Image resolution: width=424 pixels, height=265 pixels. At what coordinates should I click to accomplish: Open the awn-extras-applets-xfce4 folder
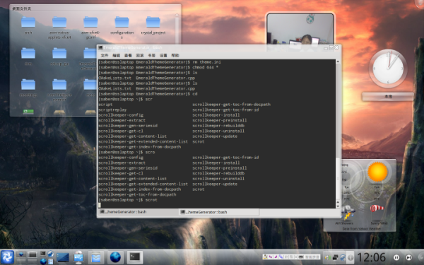coord(59,28)
